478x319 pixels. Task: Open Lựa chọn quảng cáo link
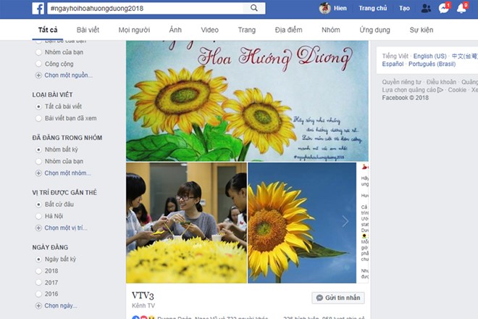point(413,90)
